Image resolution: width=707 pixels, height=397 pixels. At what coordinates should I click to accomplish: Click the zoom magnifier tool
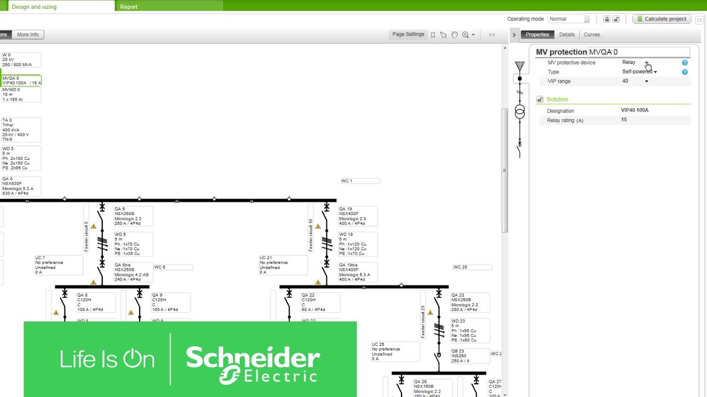[466, 35]
